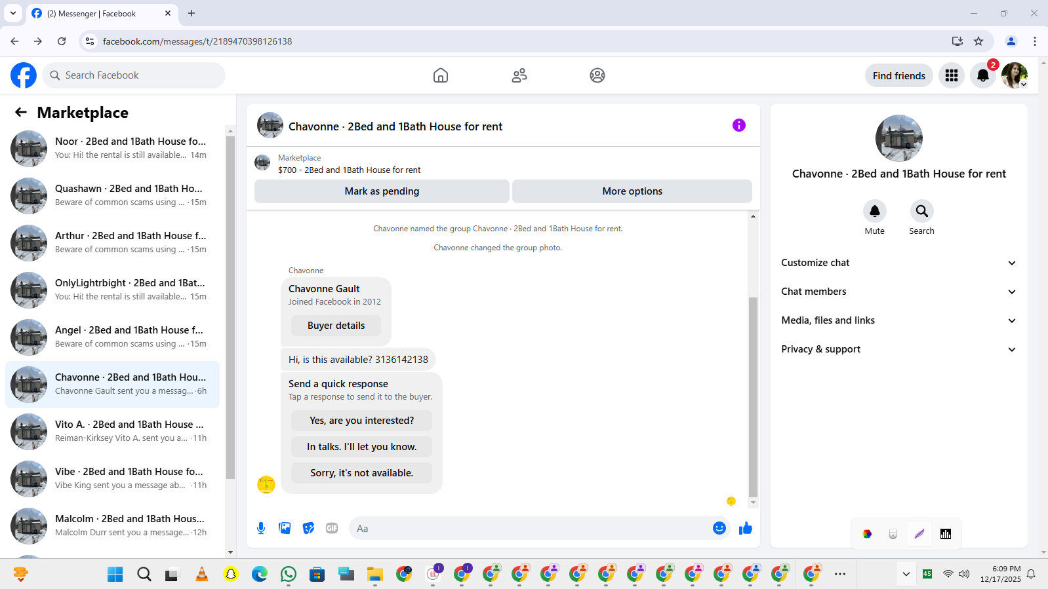Open the account profile picture menu

[x=1015, y=75]
